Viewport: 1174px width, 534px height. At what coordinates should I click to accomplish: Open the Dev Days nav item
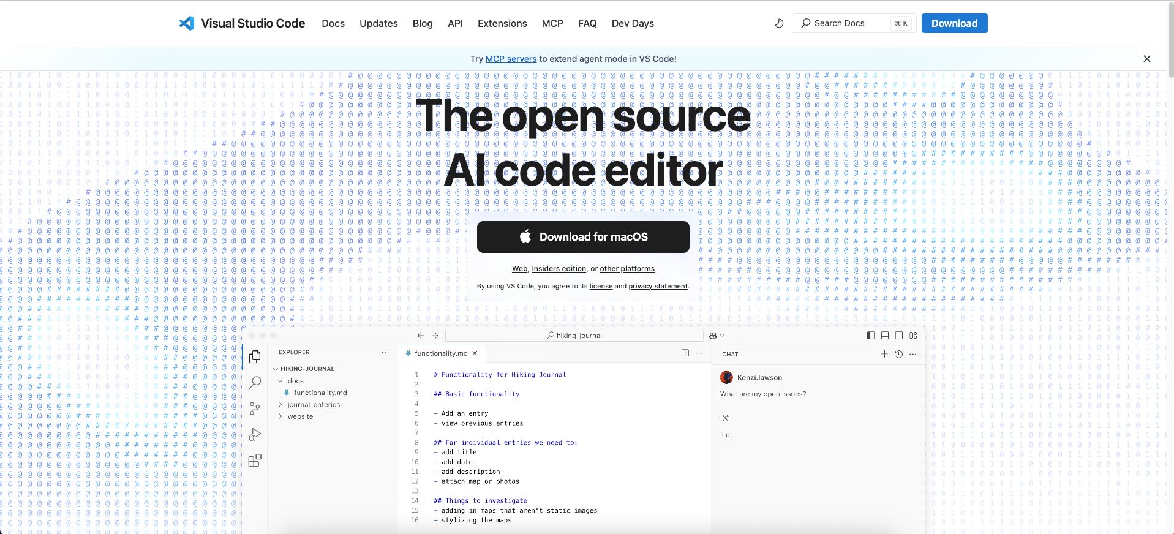coord(633,23)
